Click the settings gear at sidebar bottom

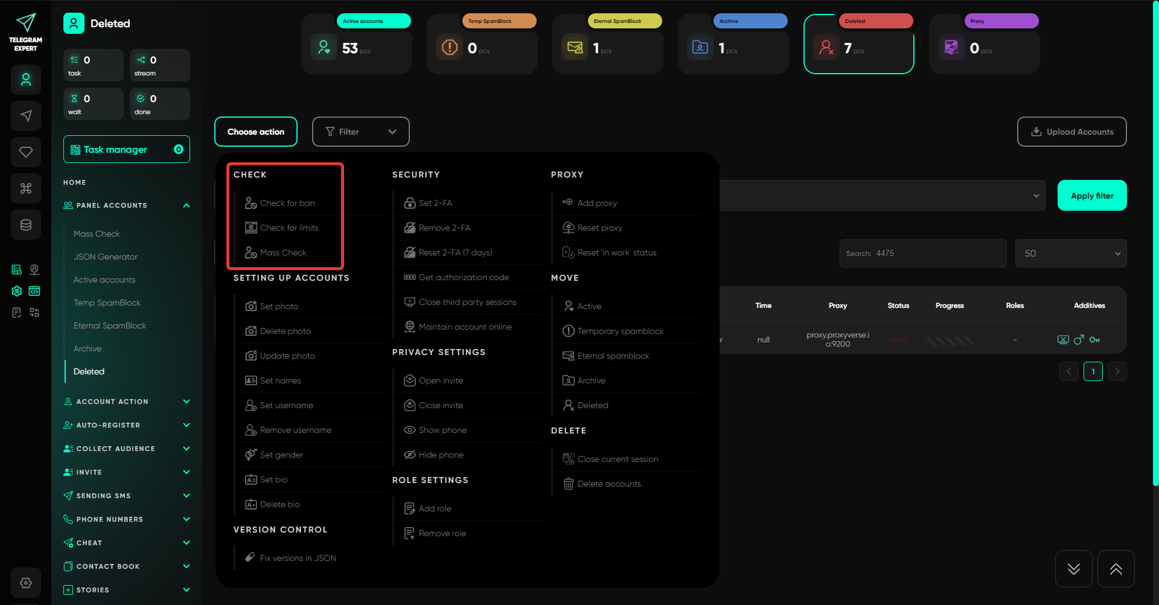click(26, 583)
